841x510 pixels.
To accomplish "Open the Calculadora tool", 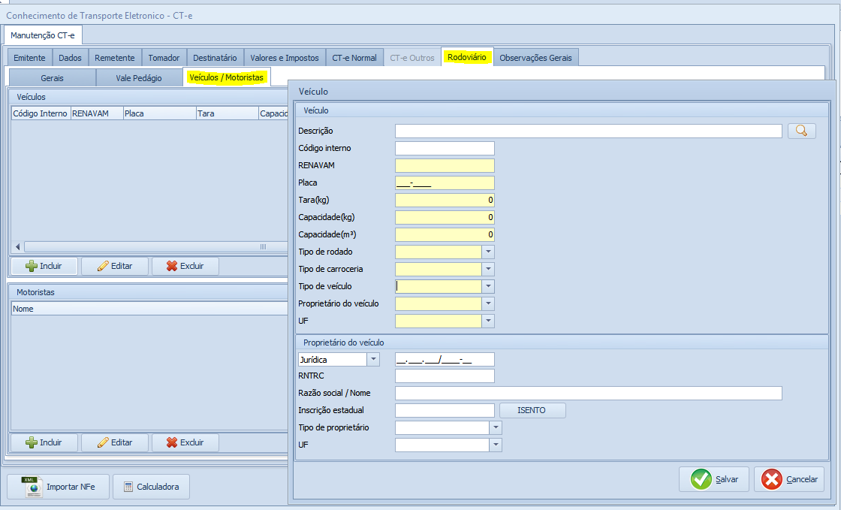I will 151,487.
